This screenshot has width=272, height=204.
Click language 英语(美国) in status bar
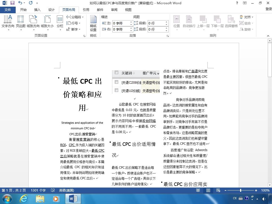pos(66,190)
